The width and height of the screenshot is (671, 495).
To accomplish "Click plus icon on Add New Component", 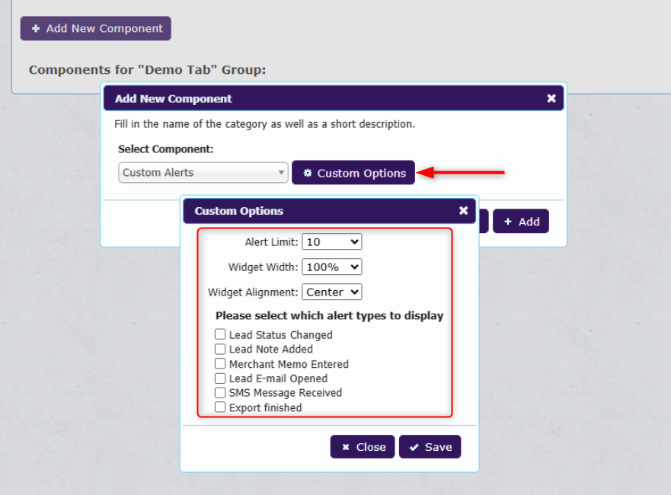I will [36, 28].
